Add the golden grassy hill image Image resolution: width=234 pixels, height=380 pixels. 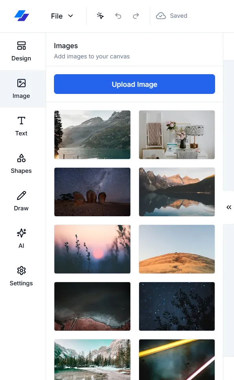(176, 249)
